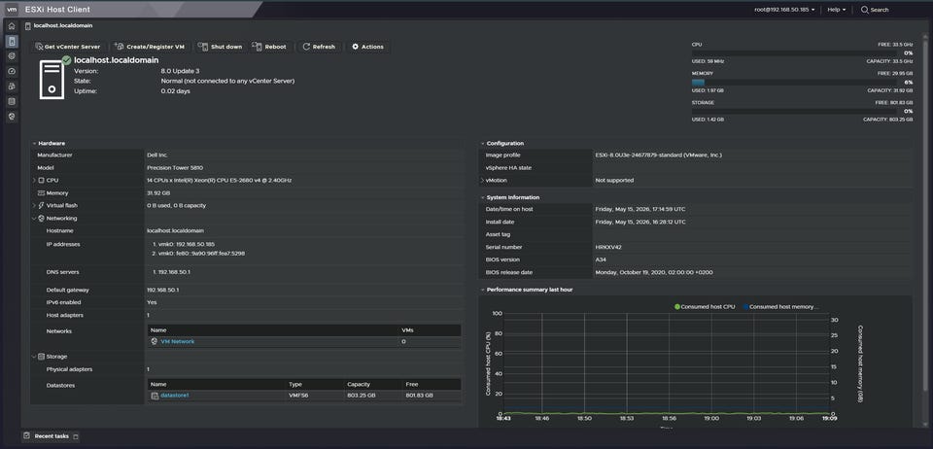Expand the CPU row chevron
This screenshot has height=449, width=933.
[34, 180]
